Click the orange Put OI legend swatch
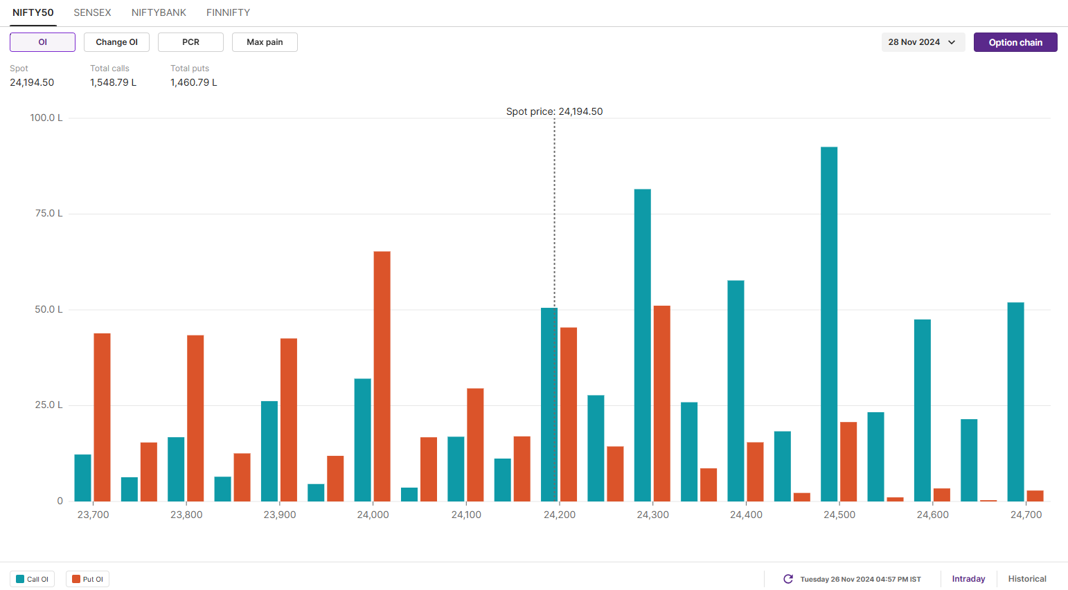 76,579
